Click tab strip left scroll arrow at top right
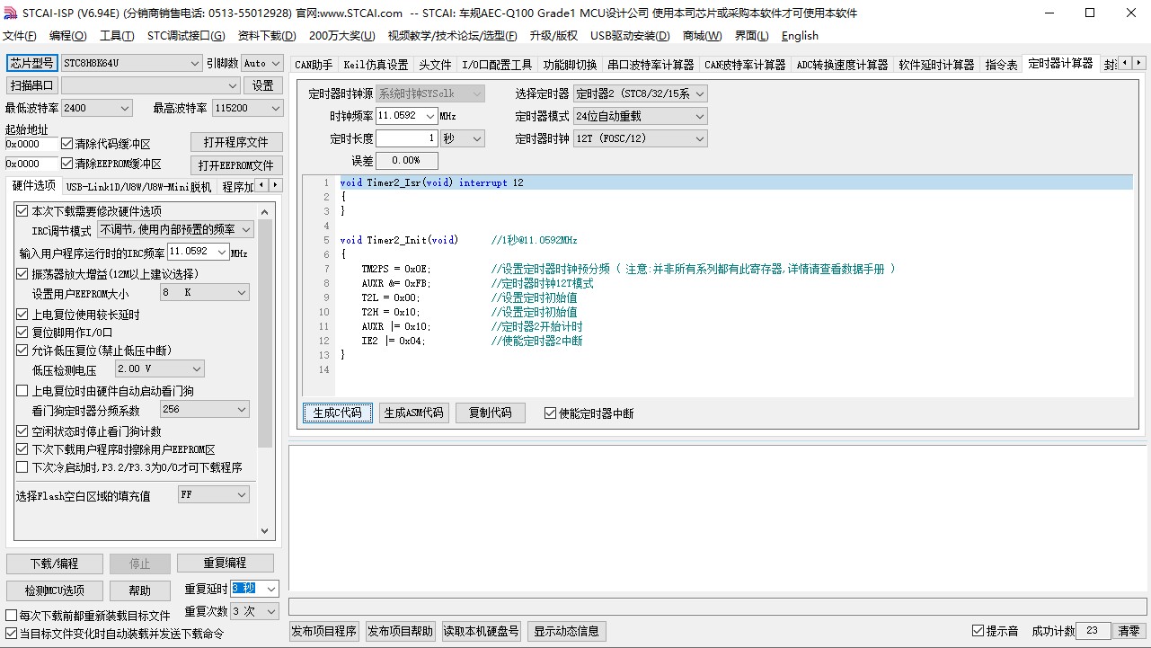Viewport: 1151px width, 648px height. pos(1126,64)
